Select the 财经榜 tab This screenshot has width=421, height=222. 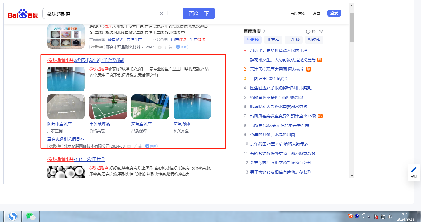pyautogui.click(x=314, y=40)
